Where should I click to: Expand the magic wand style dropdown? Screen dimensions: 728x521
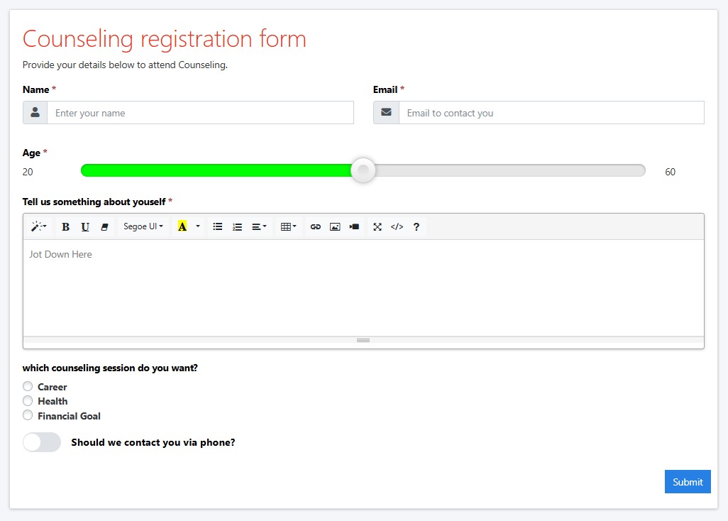(38, 227)
